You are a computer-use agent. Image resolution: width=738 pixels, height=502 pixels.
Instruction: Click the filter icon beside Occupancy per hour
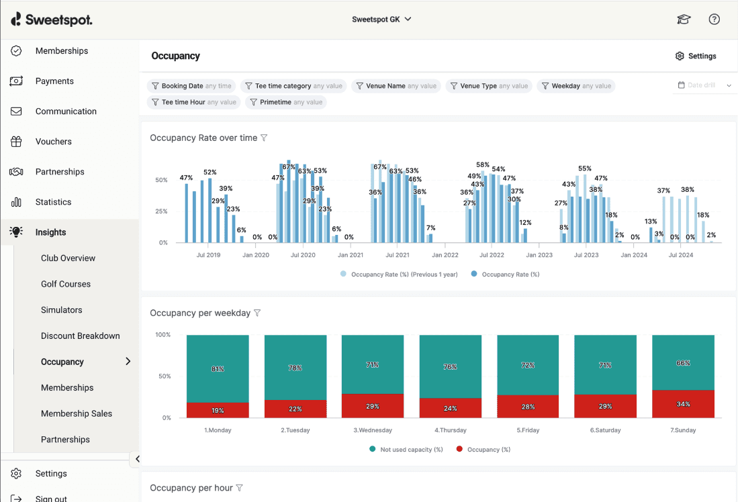pos(239,488)
